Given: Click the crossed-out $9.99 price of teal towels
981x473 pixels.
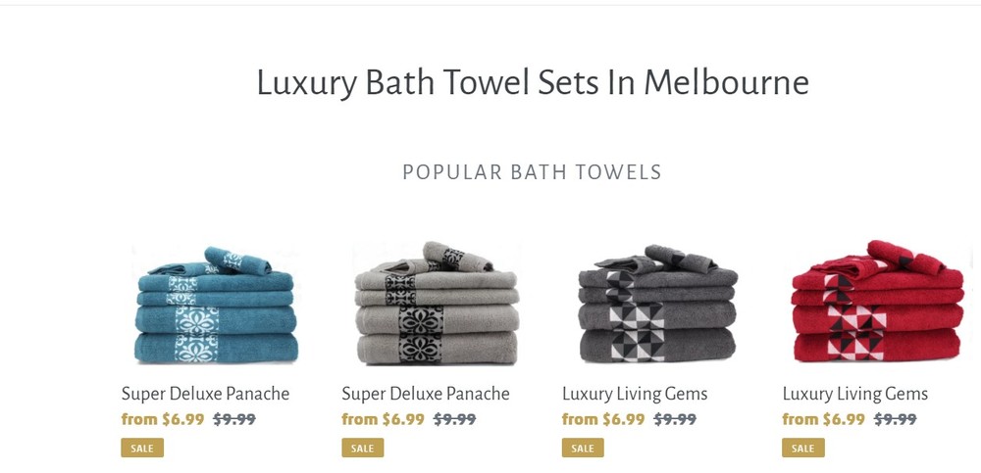Looking at the screenshot, I should coord(234,419).
